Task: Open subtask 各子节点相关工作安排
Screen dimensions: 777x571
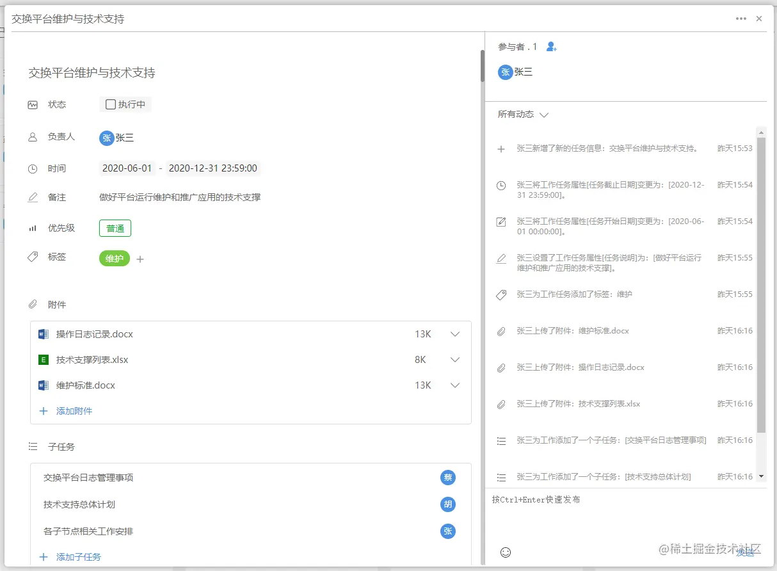Action: (x=88, y=531)
